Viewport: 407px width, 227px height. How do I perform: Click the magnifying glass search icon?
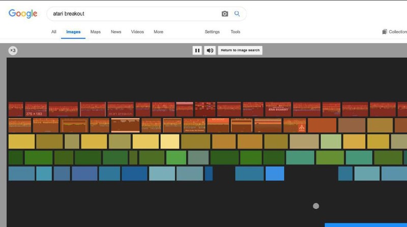(237, 14)
